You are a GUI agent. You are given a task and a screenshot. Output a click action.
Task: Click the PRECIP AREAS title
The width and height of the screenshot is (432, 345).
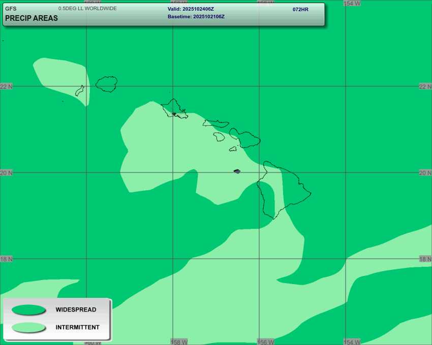click(32, 18)
